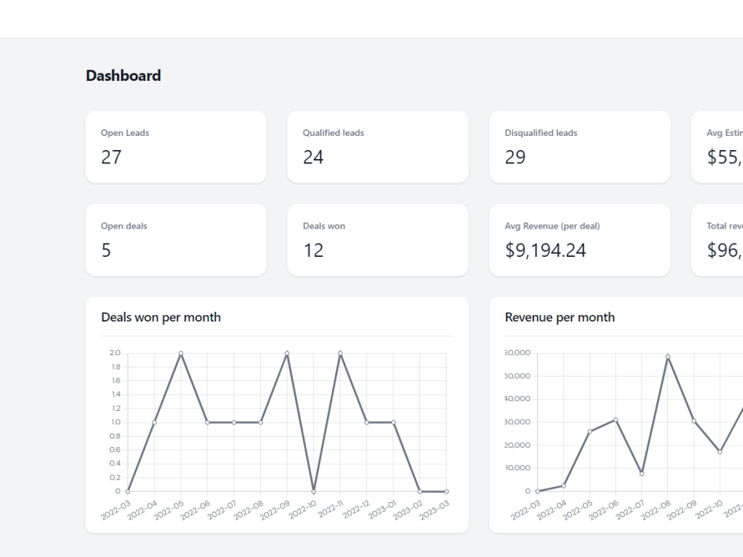The height and width of the screenshot is (557, 743).
Task: Select the 2022-08 peak on revenue chart
Action: 666,356
